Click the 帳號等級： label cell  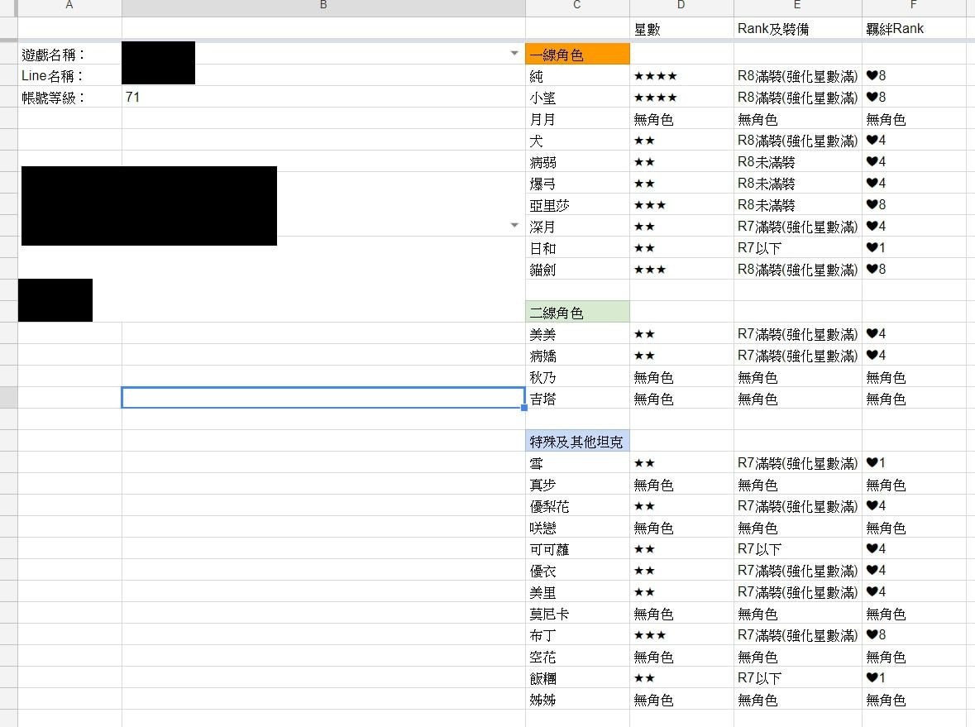(69, 98)
